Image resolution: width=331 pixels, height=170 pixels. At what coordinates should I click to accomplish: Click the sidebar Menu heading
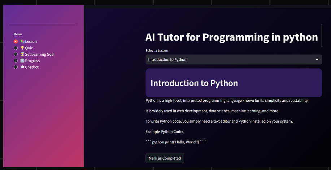(18, 34)
